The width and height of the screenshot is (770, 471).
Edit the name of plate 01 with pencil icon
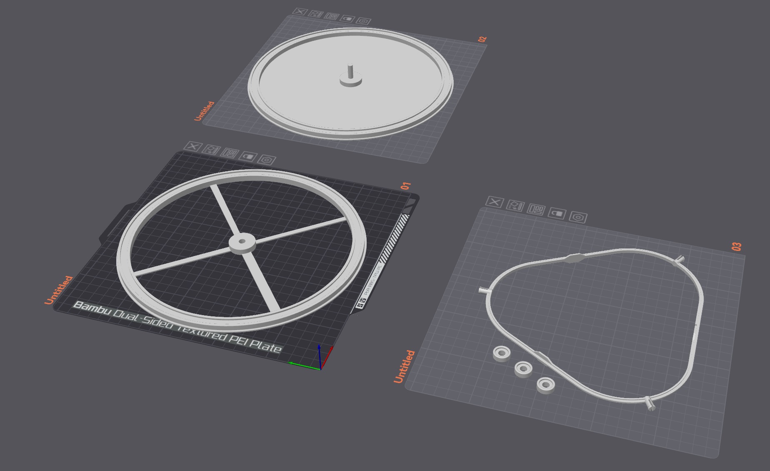(x=211, y=150)
